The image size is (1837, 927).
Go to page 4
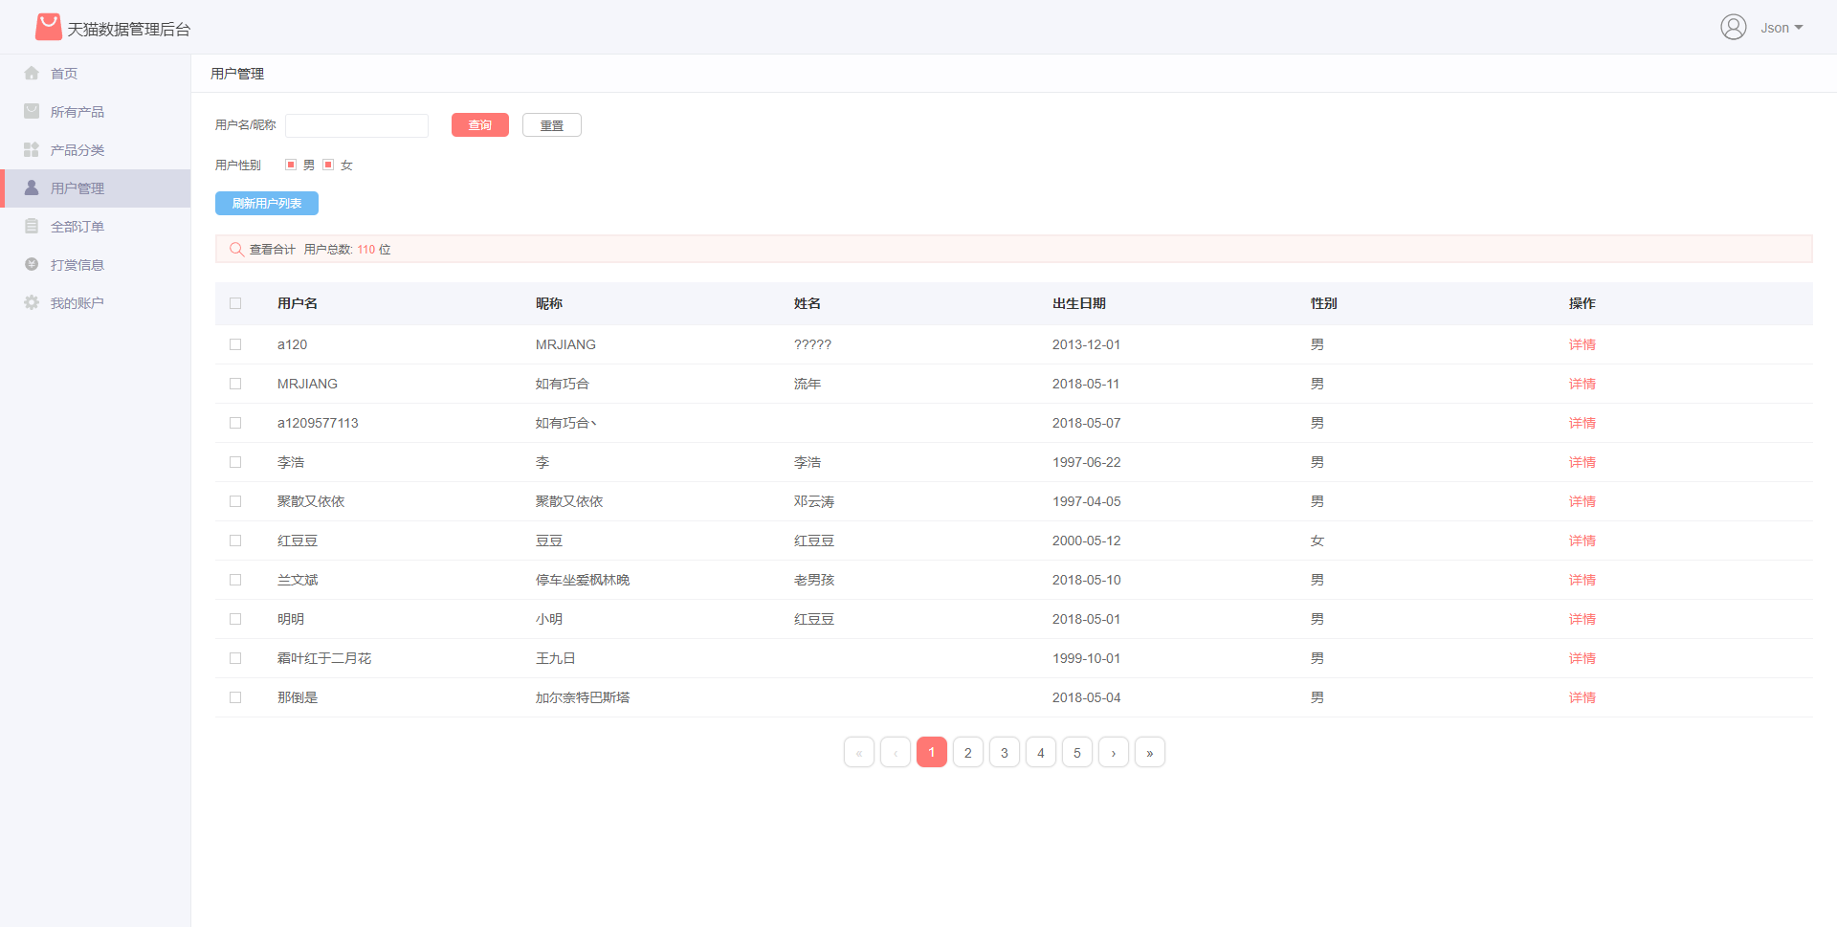tap(1041, 752)
